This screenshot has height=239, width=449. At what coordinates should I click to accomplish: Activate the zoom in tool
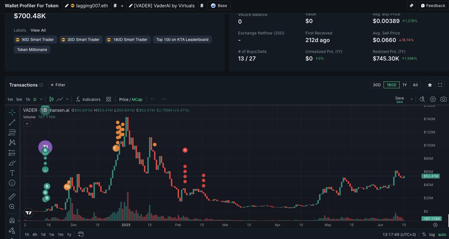pos(12,207)
